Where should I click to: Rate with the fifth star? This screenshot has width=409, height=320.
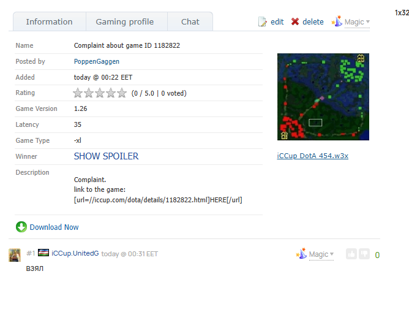pyautogui.click(x=122, y=93)
